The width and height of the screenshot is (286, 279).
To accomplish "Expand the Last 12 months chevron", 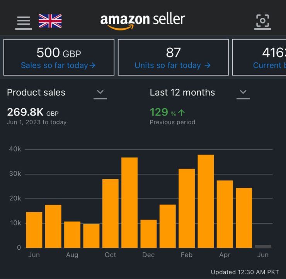I will pyautogui.click(x=243, y=94).
